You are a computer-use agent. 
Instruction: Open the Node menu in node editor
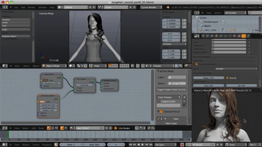click(41, 128)
